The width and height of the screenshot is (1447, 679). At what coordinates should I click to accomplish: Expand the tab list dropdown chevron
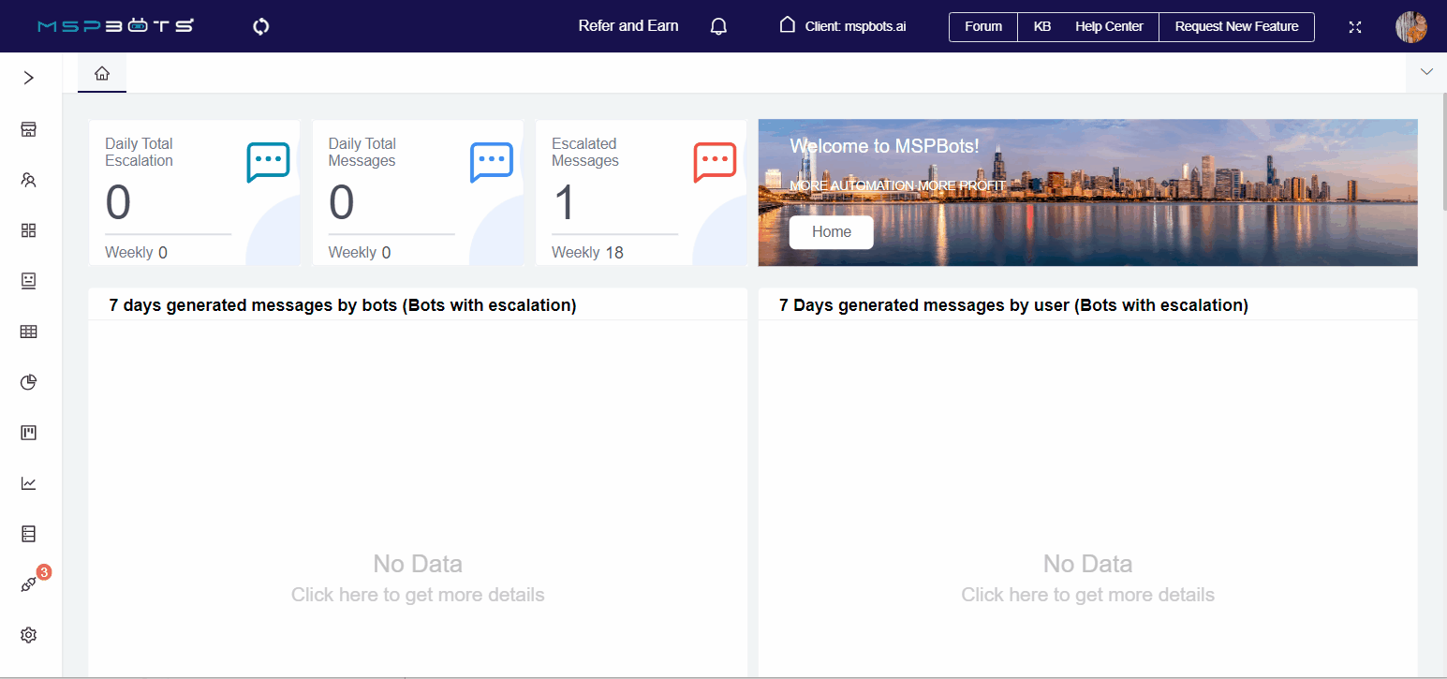tap(1426, 72)
